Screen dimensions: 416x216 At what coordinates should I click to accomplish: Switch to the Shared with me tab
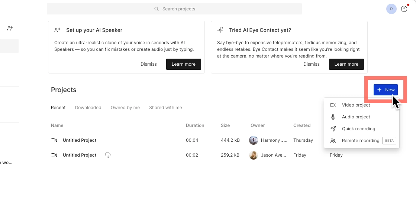(165, 108)
